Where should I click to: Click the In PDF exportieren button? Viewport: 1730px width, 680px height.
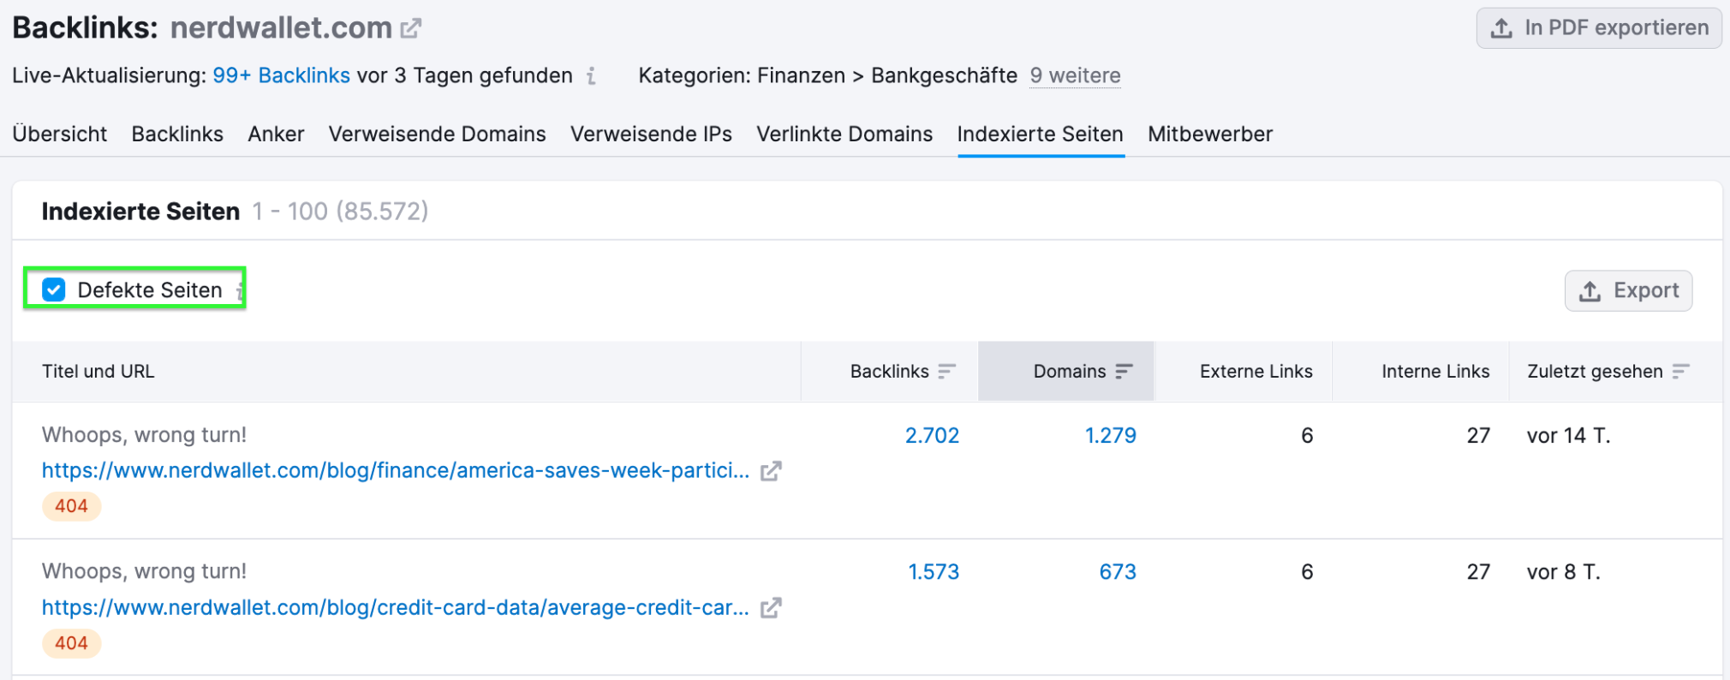click(1599, 28)
